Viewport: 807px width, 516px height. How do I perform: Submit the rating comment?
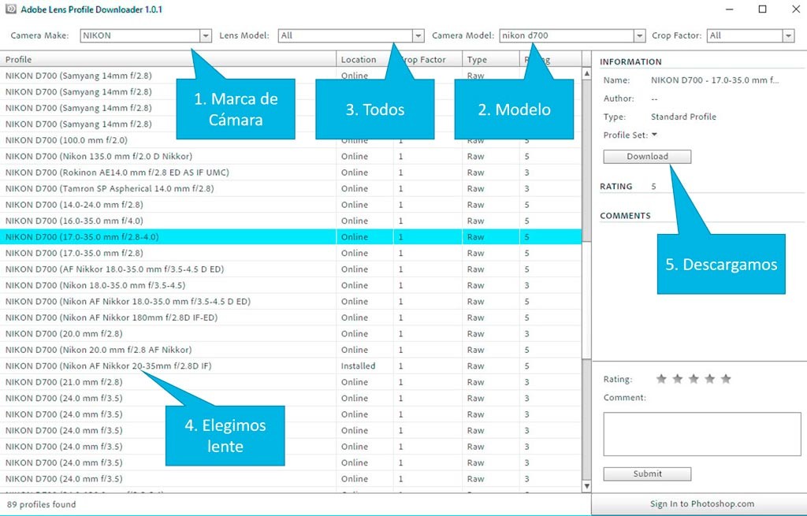click(x=647, y=473)
